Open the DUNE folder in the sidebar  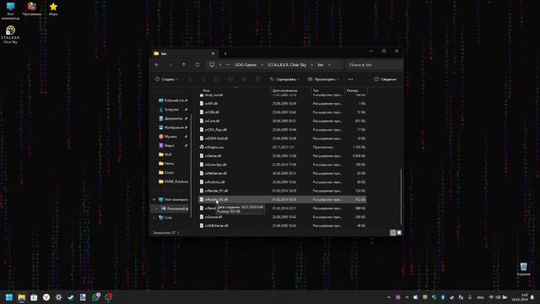coord(173,182)
